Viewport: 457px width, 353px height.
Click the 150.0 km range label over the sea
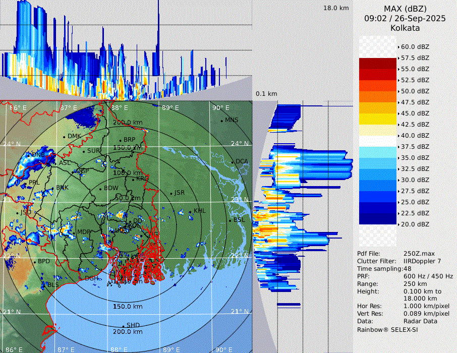(128, 307)
